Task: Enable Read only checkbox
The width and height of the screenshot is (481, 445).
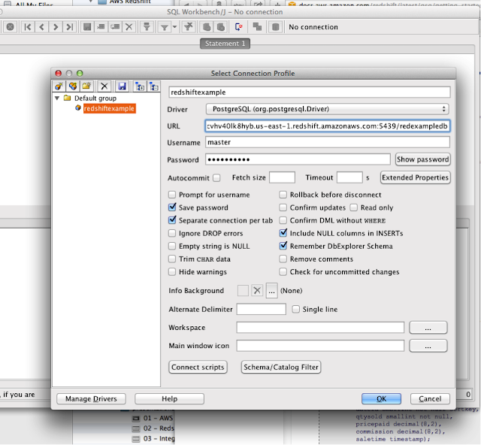Action: click(x=354, y=207)
